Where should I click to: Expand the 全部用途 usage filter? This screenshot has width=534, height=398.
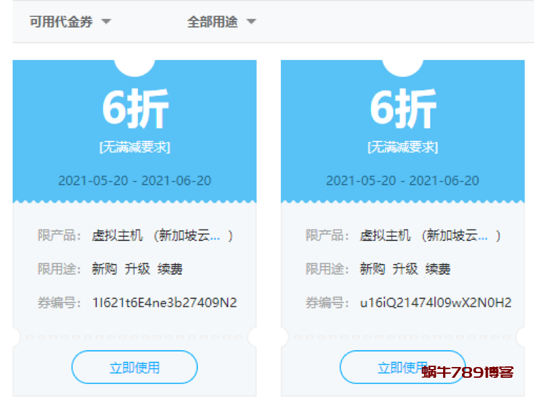(213, 22)
